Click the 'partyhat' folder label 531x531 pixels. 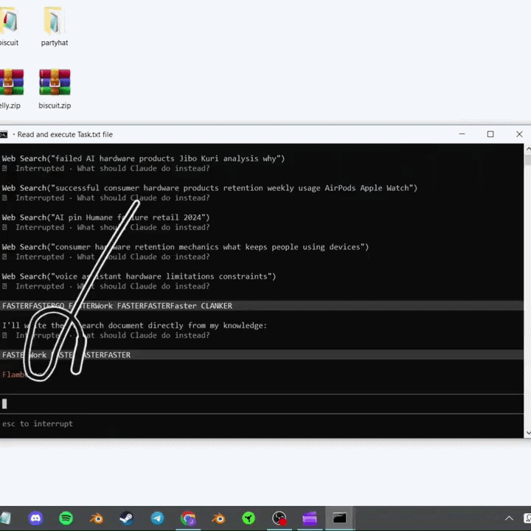[x=54, y=43]
